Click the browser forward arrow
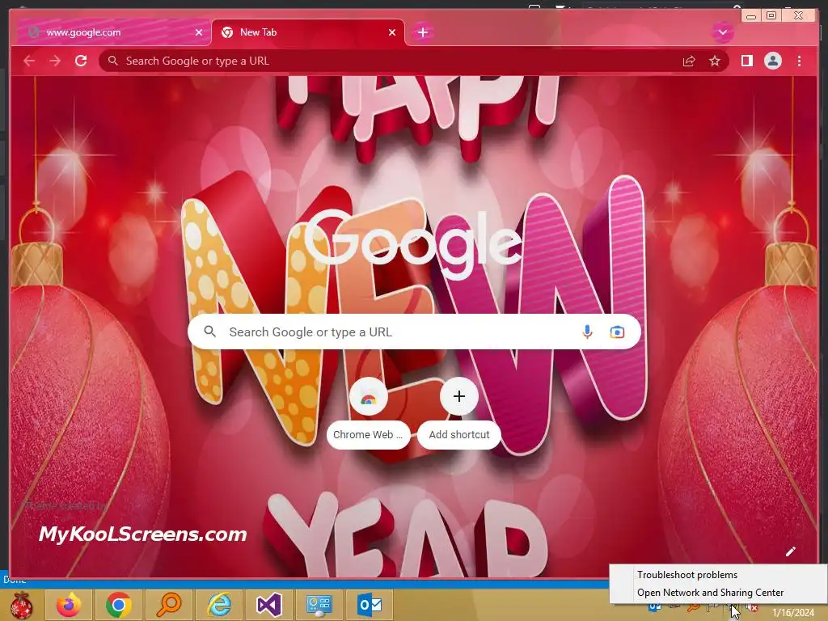 [x=55, y=61]
